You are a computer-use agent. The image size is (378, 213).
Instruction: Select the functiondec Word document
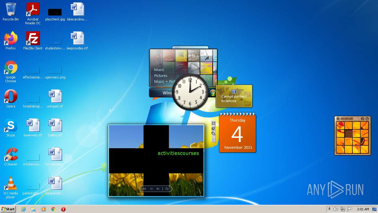coord(55,157)
